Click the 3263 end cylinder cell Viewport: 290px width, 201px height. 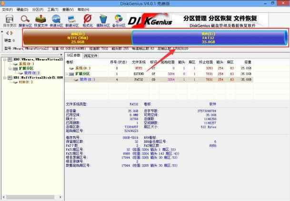(210, 68)
